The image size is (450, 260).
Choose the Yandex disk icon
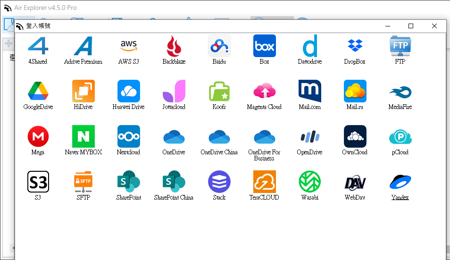[400, 182]
